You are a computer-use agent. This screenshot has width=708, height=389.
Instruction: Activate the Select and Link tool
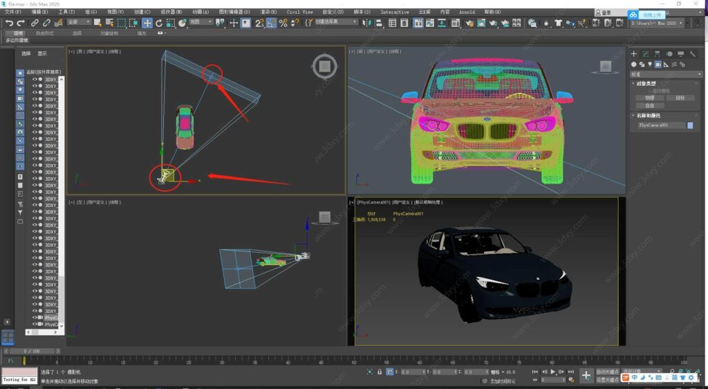[x=35, y=23]
